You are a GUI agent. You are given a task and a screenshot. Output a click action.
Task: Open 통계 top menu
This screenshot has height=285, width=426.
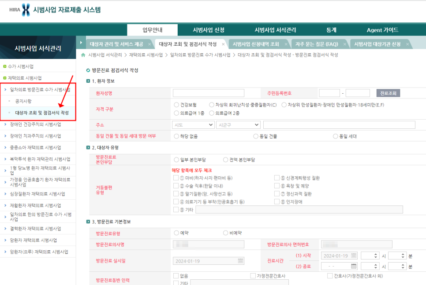(331, 30)
